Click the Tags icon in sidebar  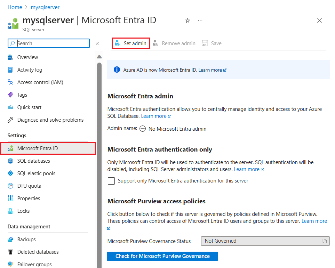(10, 95)
